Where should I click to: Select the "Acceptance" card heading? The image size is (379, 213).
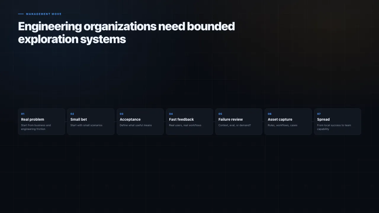[130, 120]
